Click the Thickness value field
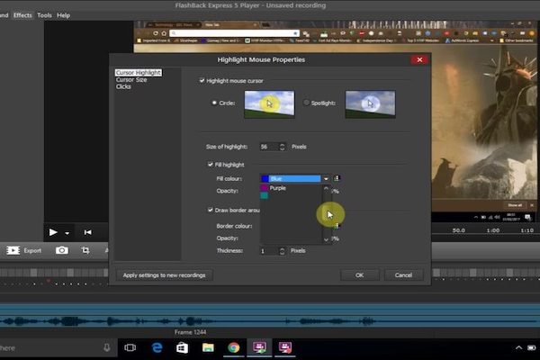This screenshot has height=360, width=540. [268, 251]
